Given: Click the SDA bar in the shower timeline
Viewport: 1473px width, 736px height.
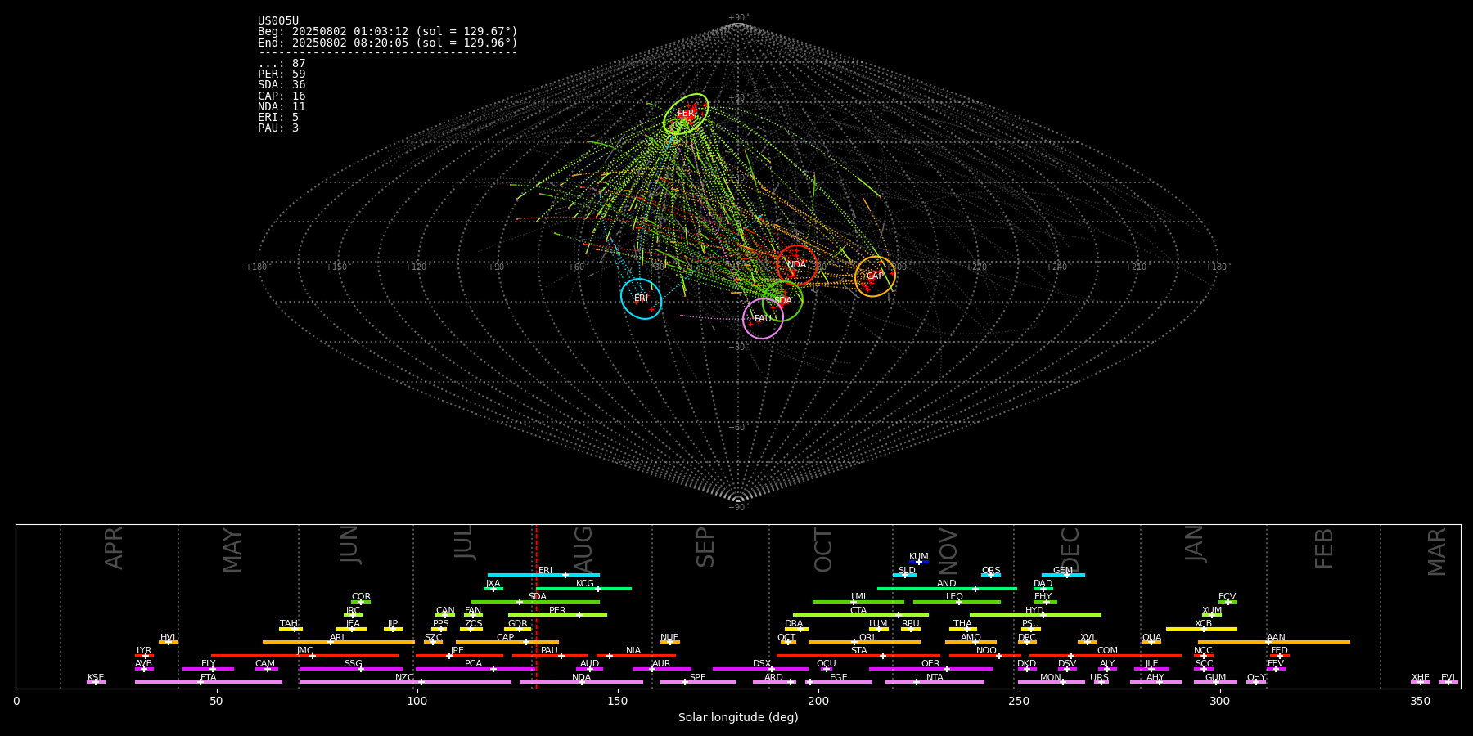Looking at the screenshot, I should click(535, 602).
